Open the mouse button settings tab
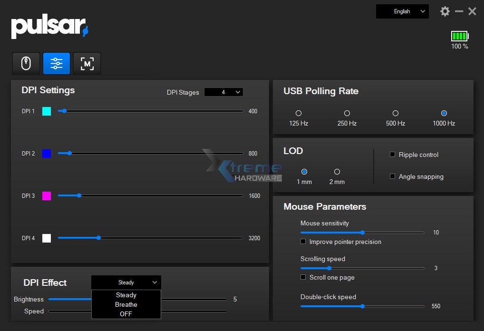This screenshot has height=331, width=484. click(26, 63)
